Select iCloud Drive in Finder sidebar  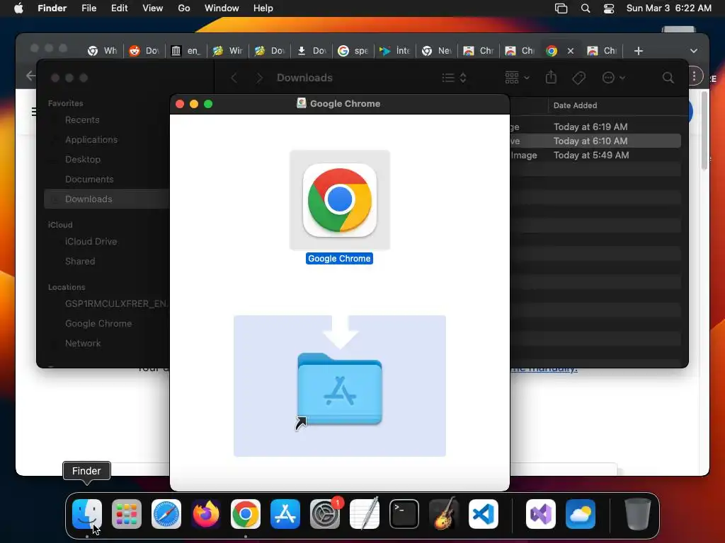pos(91,242)
